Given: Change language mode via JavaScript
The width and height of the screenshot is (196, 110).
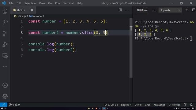Looking at the screenshot, I should (x=159, y=105).
